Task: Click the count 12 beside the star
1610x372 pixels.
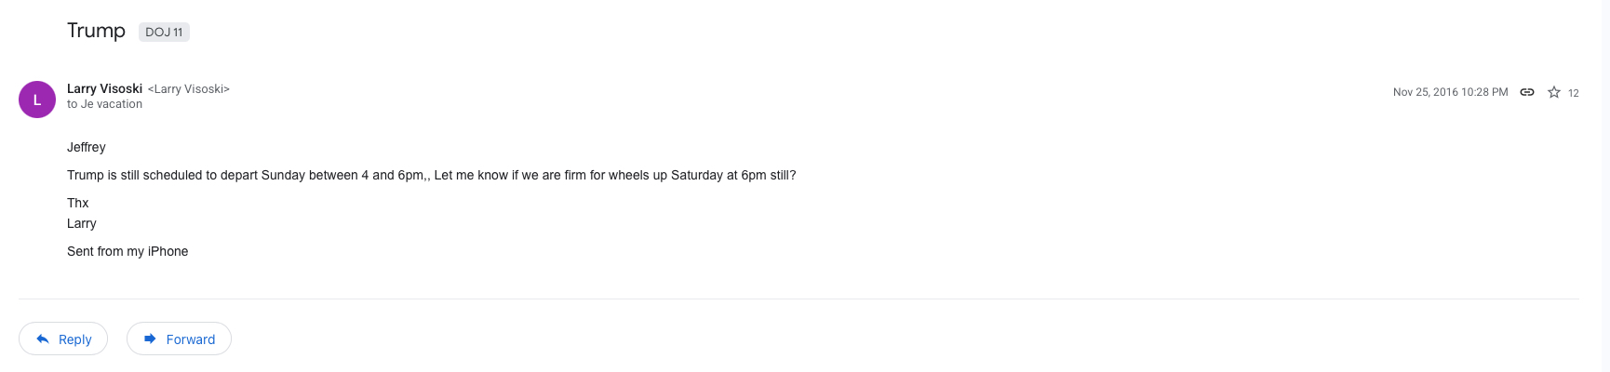Action: coord(1573,93)
